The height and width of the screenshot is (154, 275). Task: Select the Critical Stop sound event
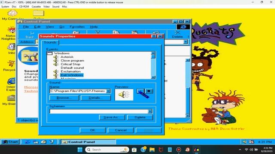[70, 64]
